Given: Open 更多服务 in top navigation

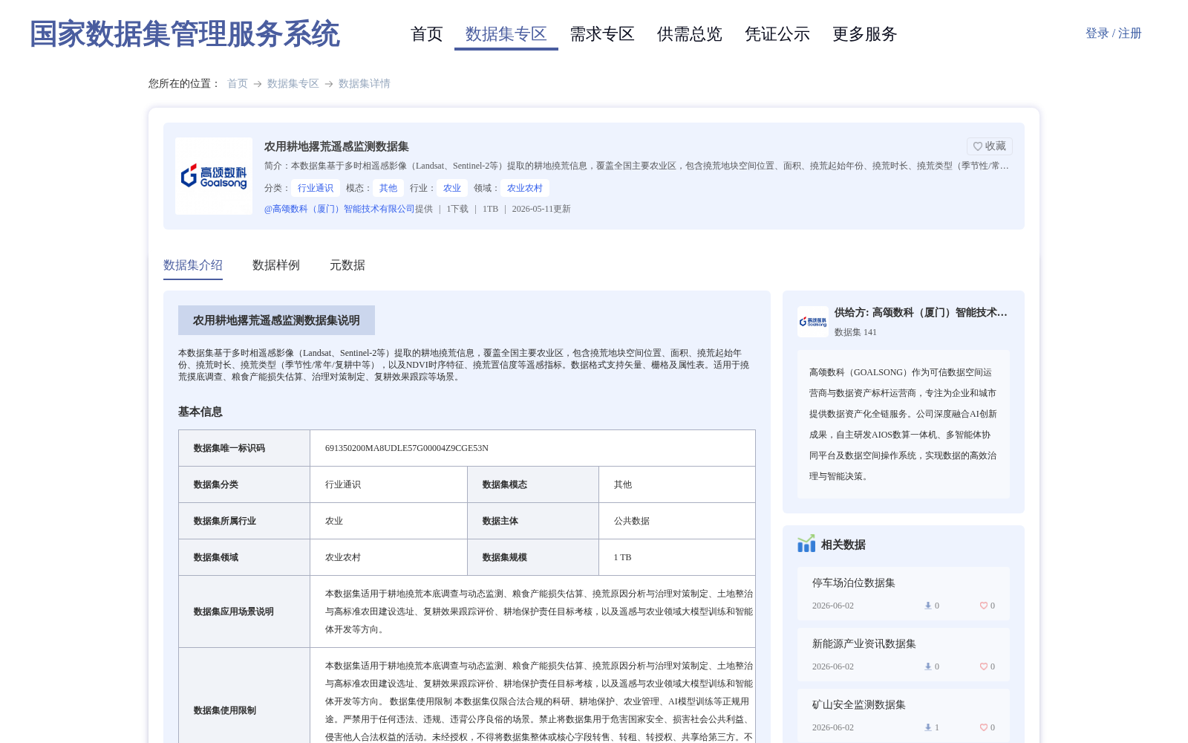Looking at the screenshot, I should click(x=865, y=34).
